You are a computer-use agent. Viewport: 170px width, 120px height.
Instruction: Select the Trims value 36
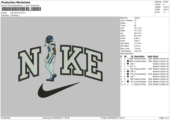click(x=135, y=25)
